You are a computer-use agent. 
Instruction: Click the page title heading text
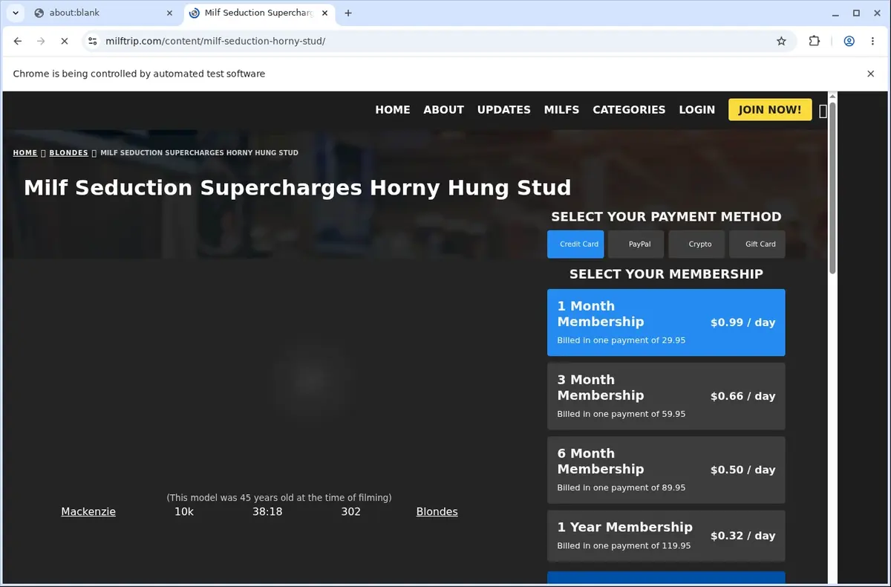tap(297, 187)
